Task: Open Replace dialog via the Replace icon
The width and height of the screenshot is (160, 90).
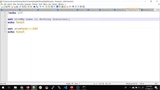Action: pos(37,7)
